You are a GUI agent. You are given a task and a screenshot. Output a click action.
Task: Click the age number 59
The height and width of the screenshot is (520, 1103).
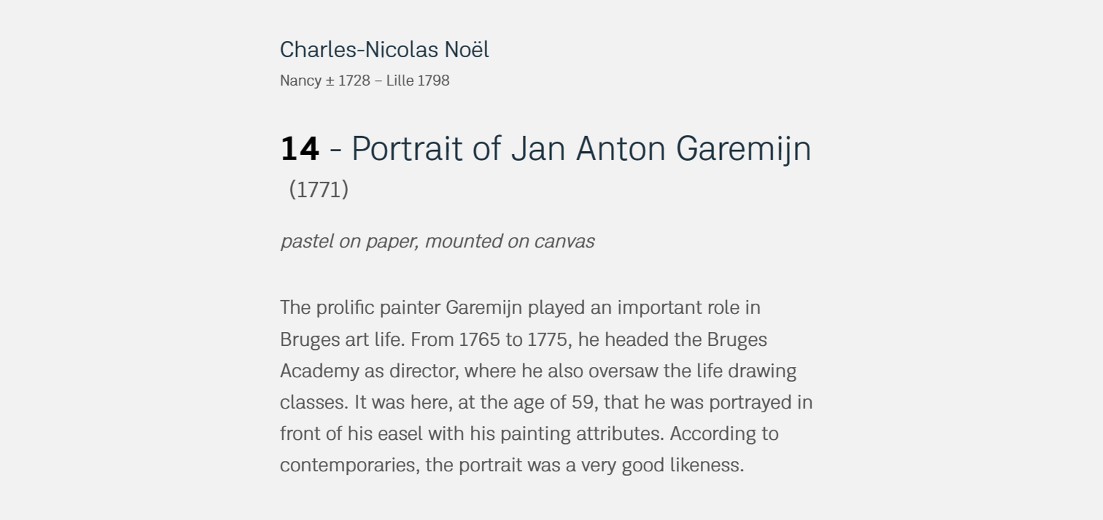click(x=582, y=403)
